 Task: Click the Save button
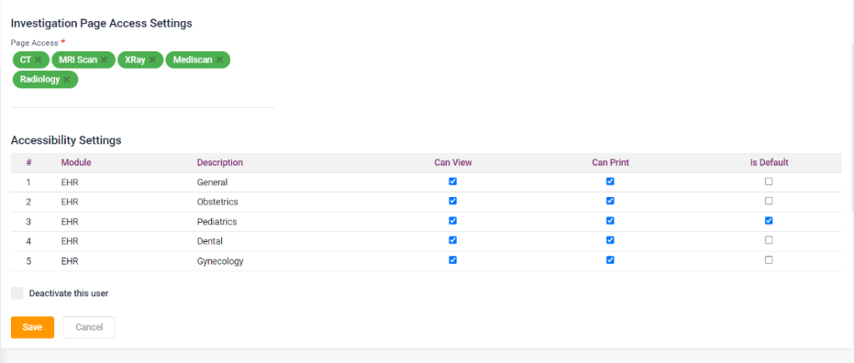pyautogui.click(x=33, y=327)
